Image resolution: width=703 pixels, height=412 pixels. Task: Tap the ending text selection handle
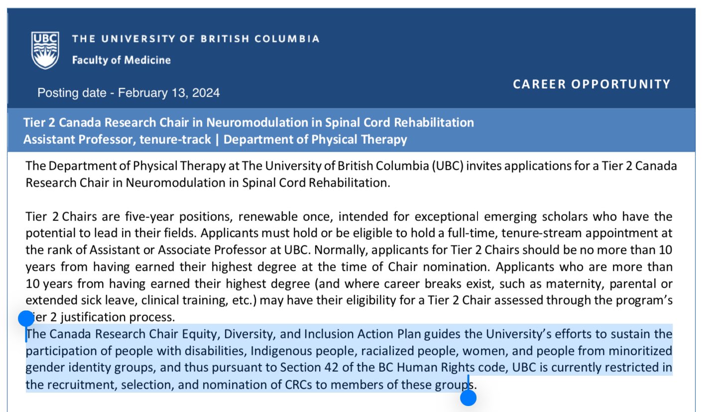[x=469, y=398]
